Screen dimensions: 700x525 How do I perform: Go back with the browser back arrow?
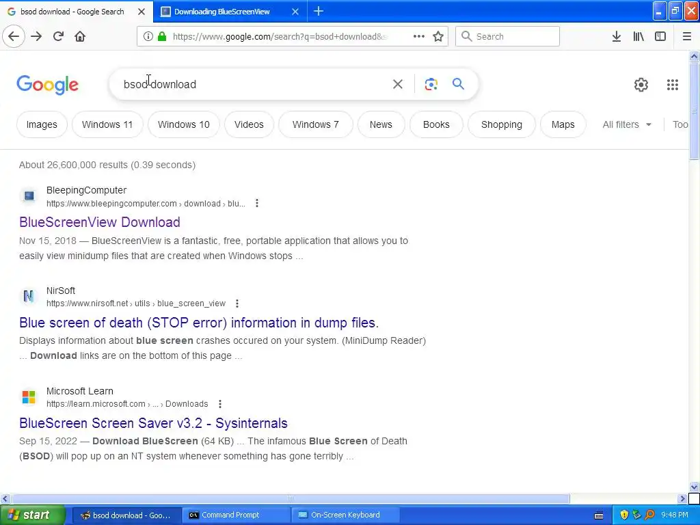tap(14, 37)
